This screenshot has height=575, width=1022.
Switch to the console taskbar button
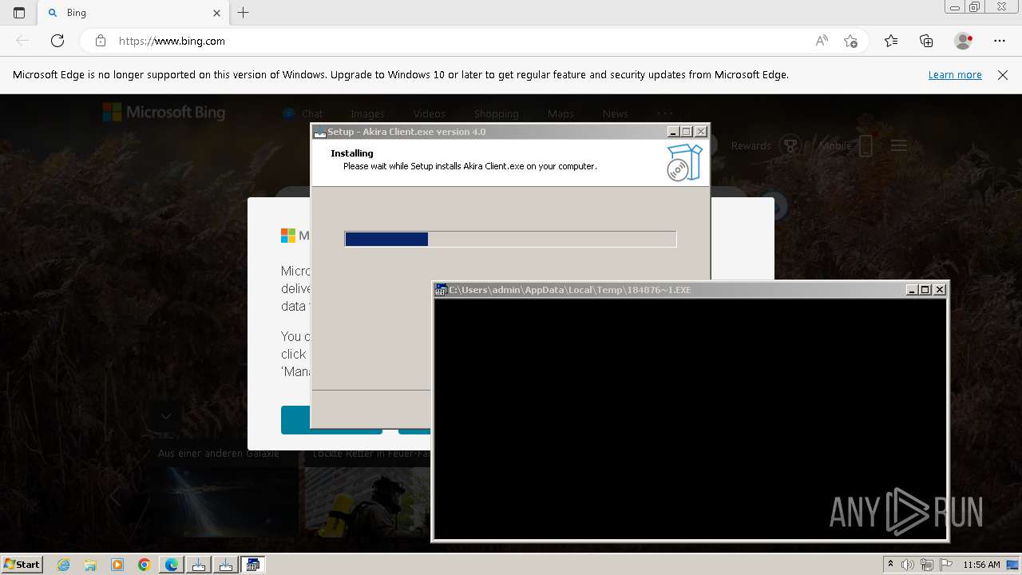pyautogui.click(x=253, y=565)
